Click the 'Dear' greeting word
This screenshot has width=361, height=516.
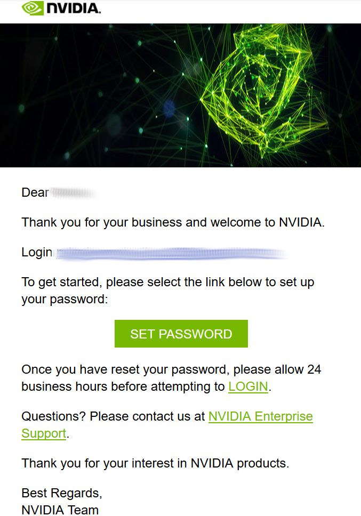[x=35, y=192]
